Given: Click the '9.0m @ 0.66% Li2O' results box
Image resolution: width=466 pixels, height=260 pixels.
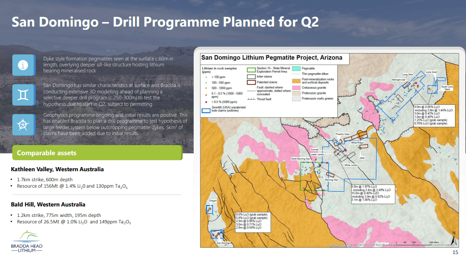Looking at the screenshot, I should pyautogui.click(x=434, y=115).
